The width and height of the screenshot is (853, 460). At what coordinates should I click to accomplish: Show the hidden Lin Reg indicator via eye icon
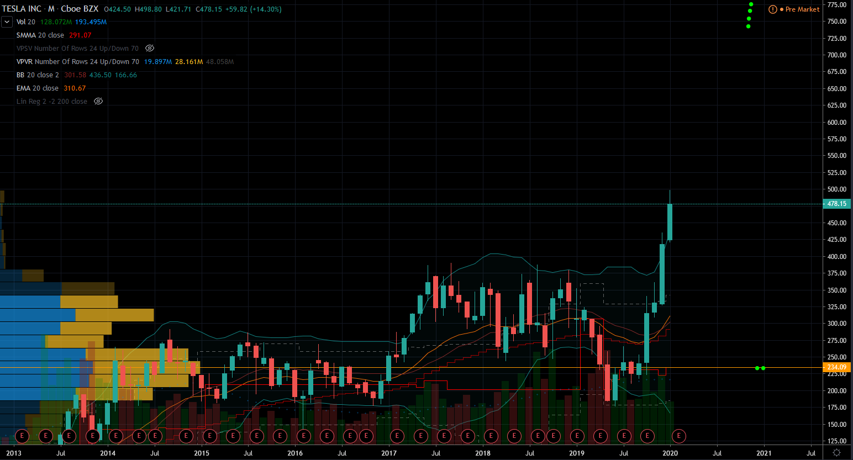pos(98,102)
